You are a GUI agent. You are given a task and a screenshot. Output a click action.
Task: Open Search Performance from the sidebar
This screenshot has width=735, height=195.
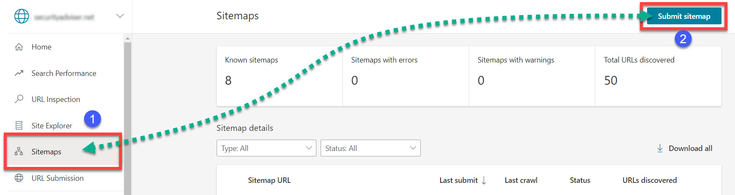point(64,73)
